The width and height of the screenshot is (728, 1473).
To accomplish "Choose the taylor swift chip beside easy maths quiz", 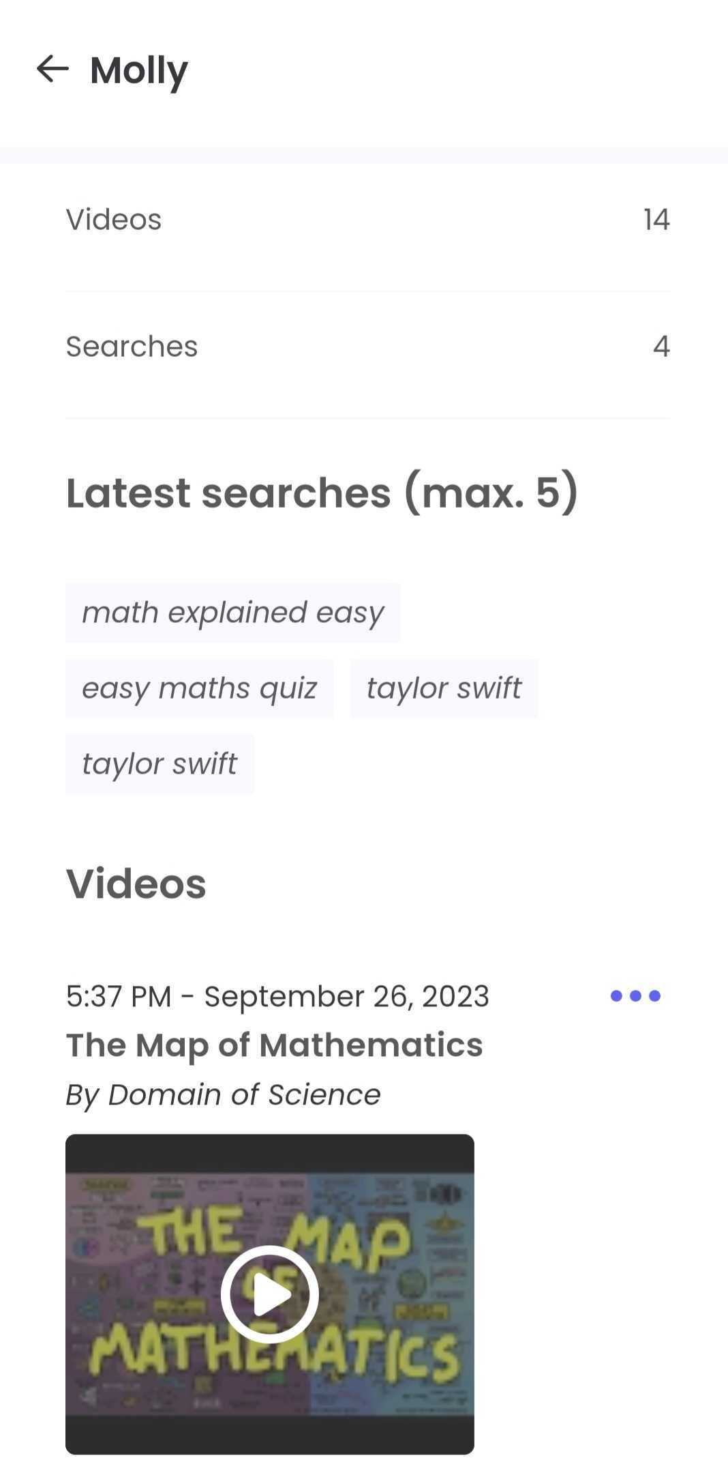I will click(444, 688).
